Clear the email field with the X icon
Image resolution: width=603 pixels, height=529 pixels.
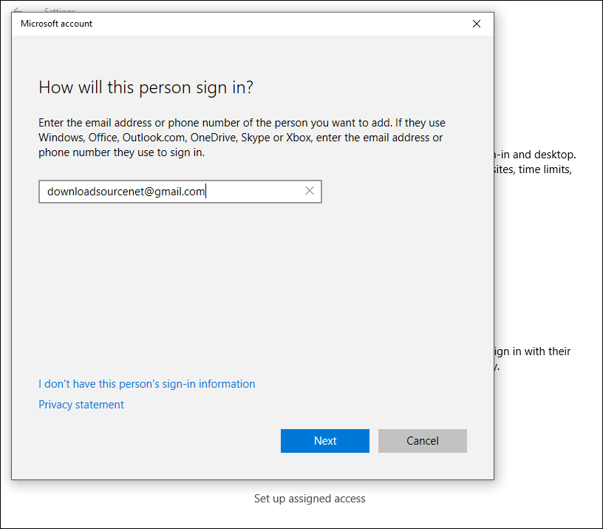[x=310, y=191]
